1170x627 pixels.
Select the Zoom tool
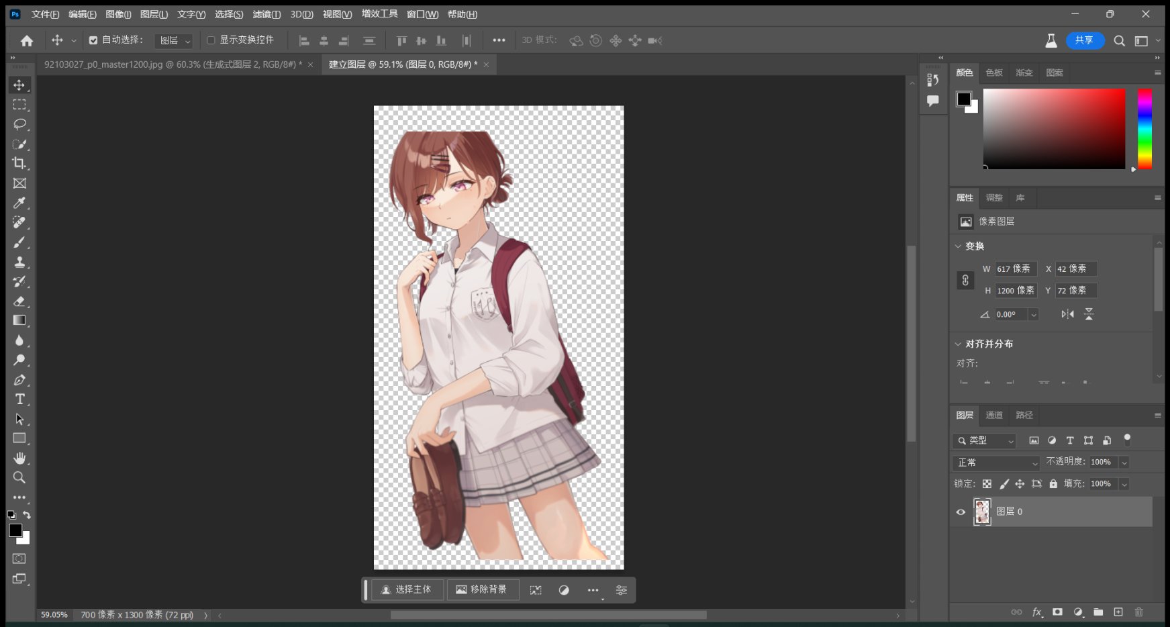point(19,478)
